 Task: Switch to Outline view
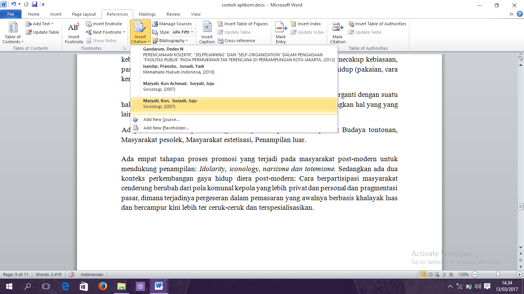coord(443,274)
